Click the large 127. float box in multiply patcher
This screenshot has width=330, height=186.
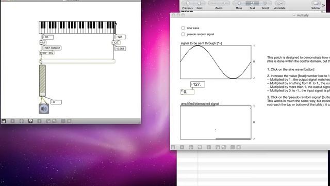(197, 84)
